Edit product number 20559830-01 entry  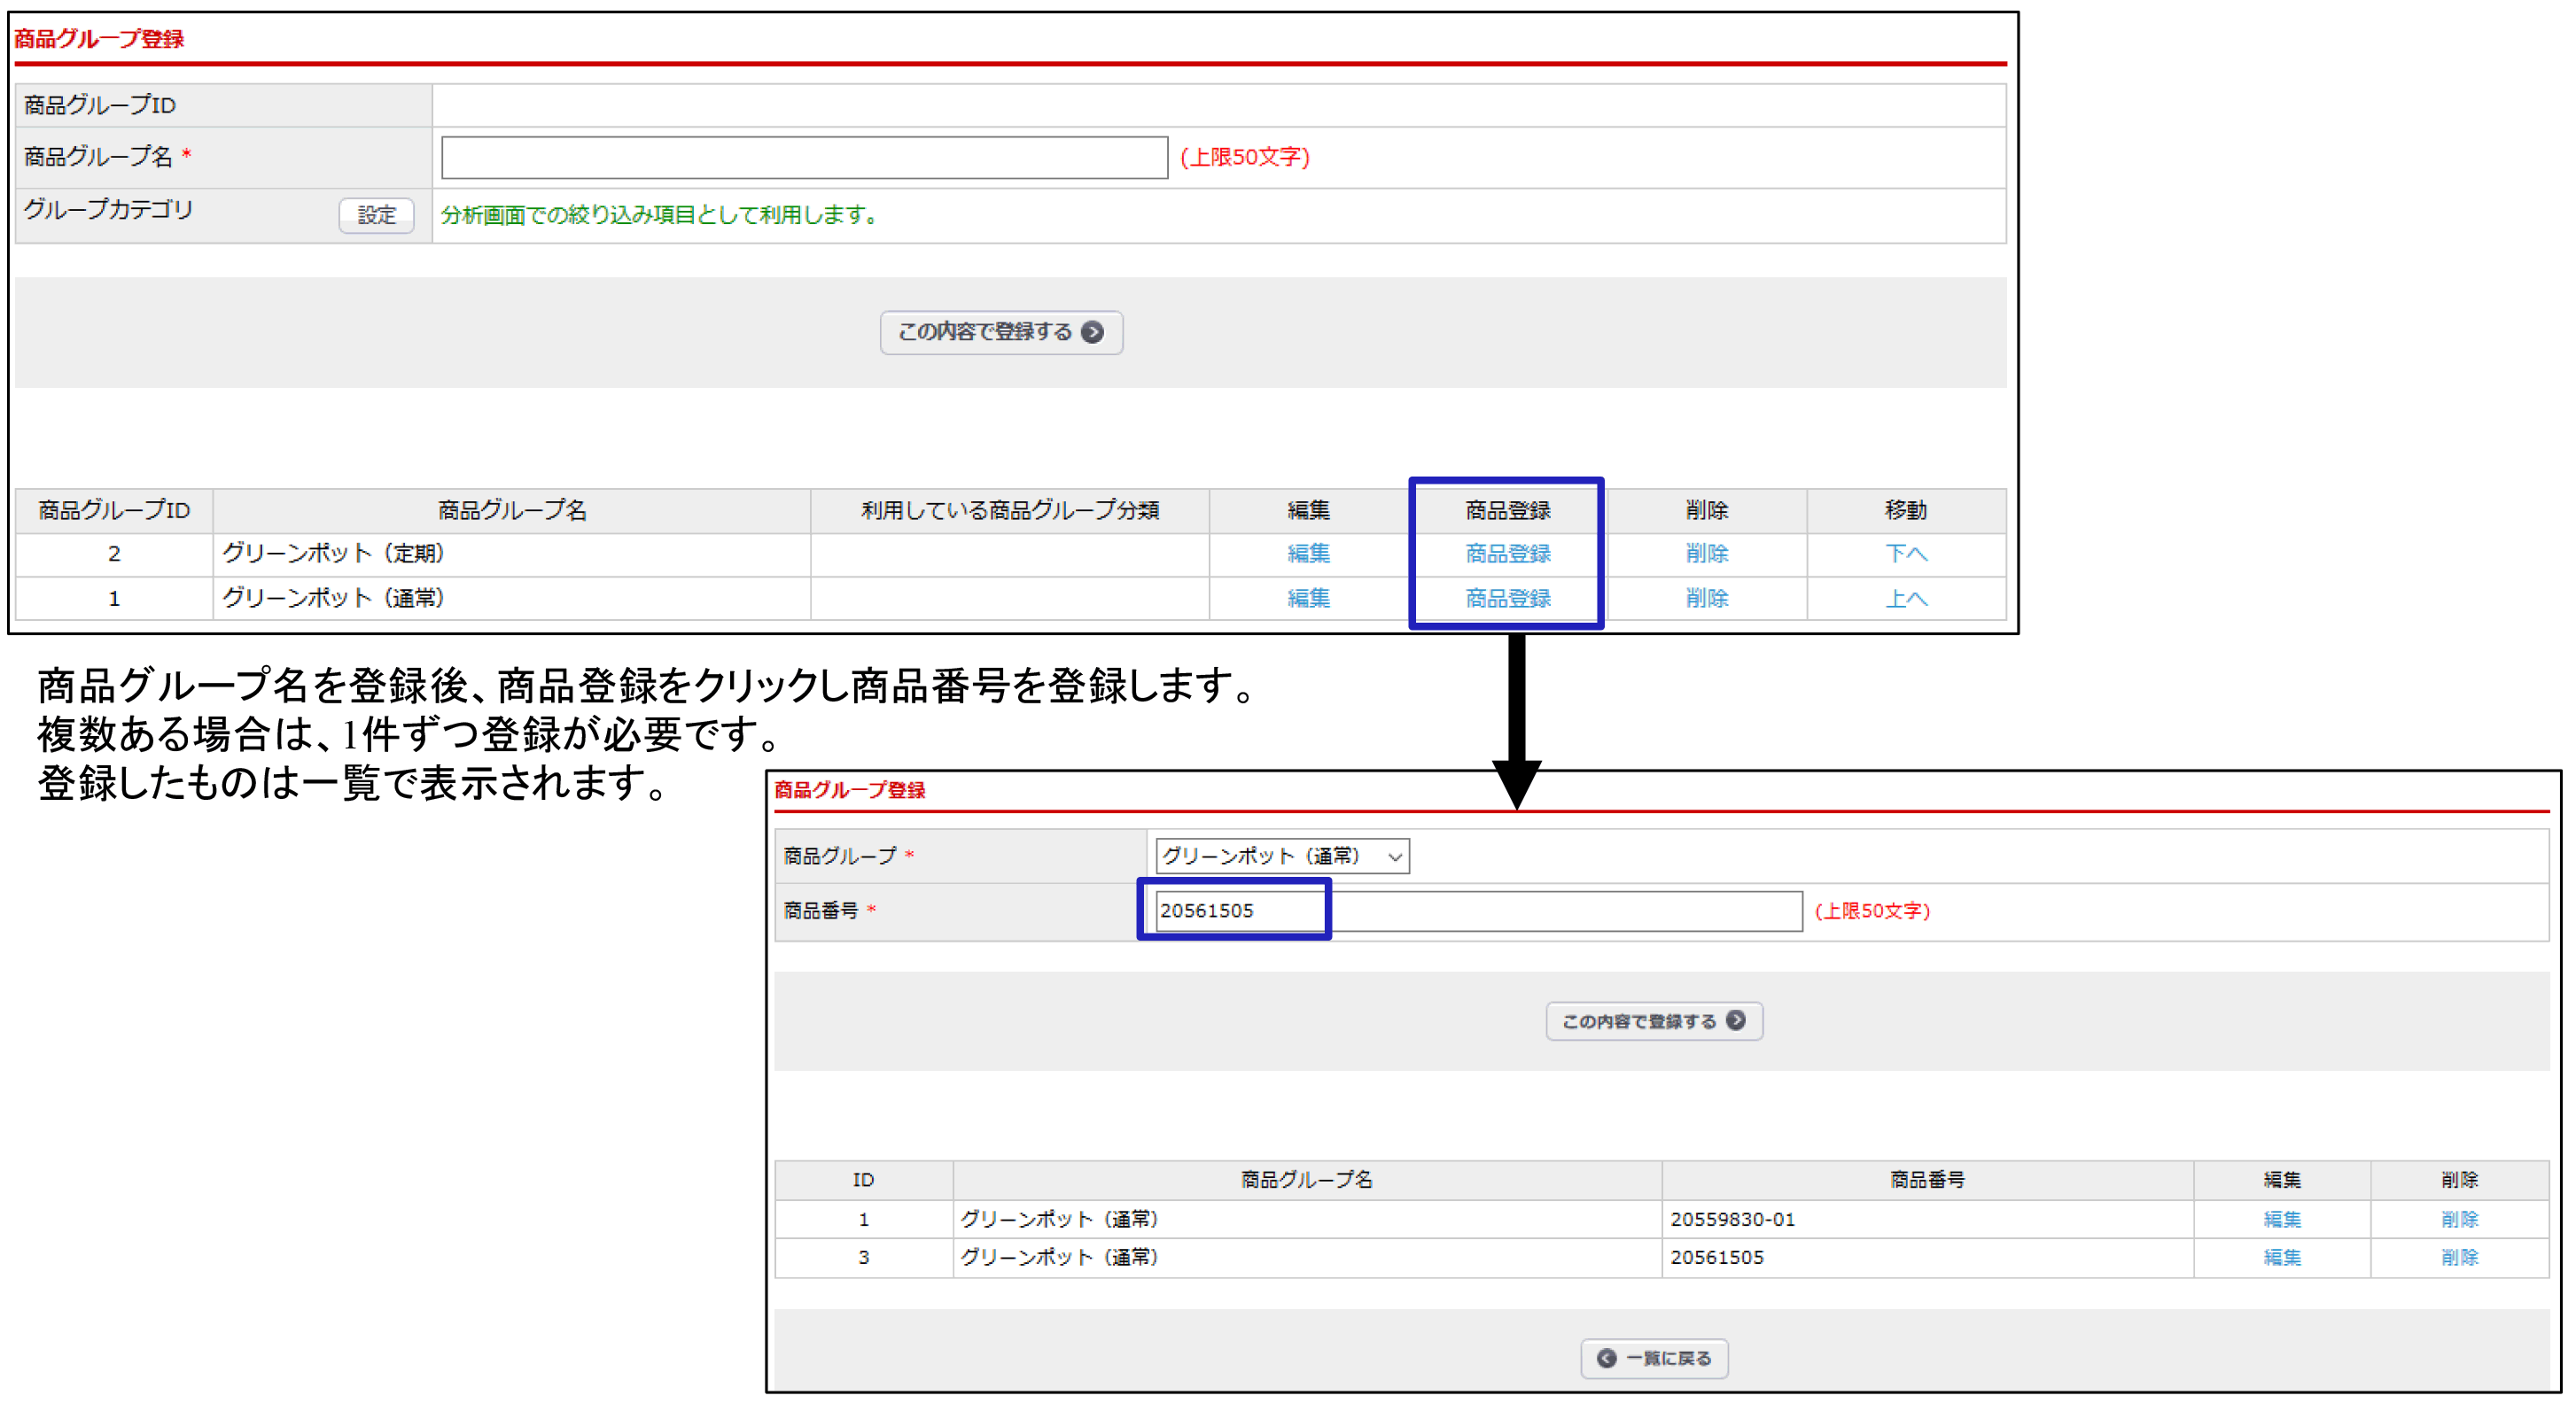pos(2281,1219)
